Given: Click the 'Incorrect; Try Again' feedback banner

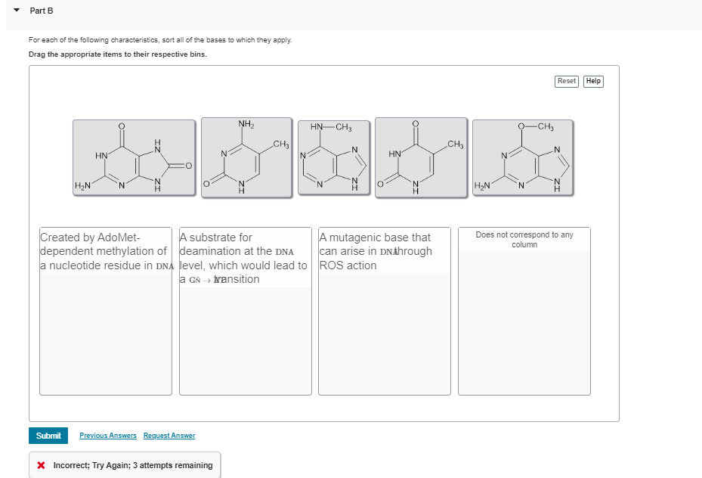Looking at the screenshot, I should click(123, 465).
